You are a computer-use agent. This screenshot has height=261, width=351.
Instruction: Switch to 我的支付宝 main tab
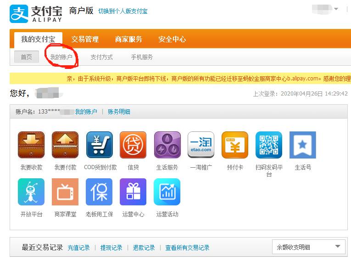[38, 39]
